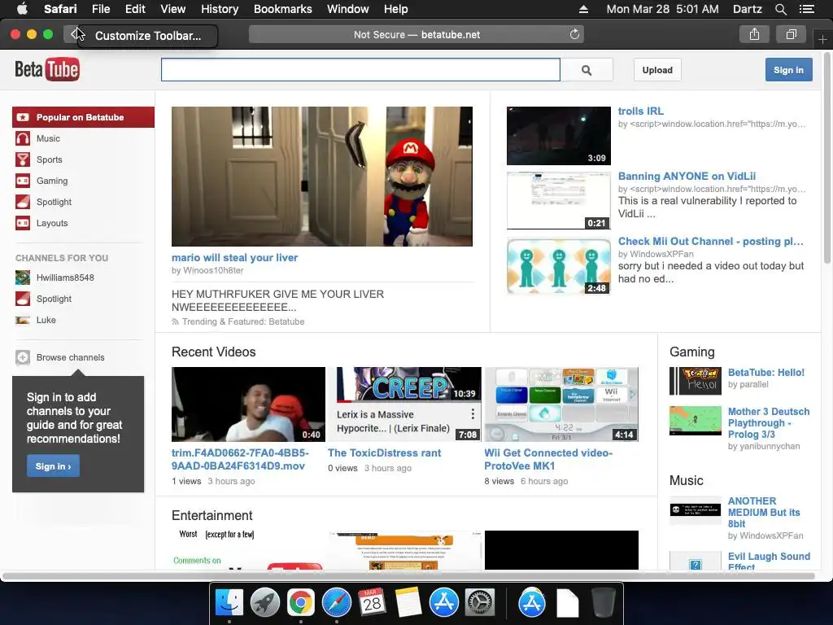Open 'mario will steal your liver' title link
The height and width of the screenshot is (625, 833).
click(234, 258)
